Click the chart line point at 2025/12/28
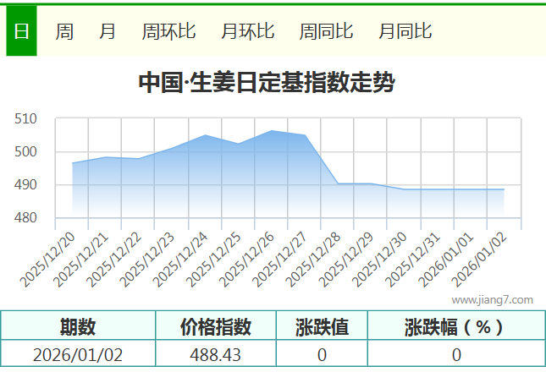The image size is (546, 372). [x=338, y=183]
